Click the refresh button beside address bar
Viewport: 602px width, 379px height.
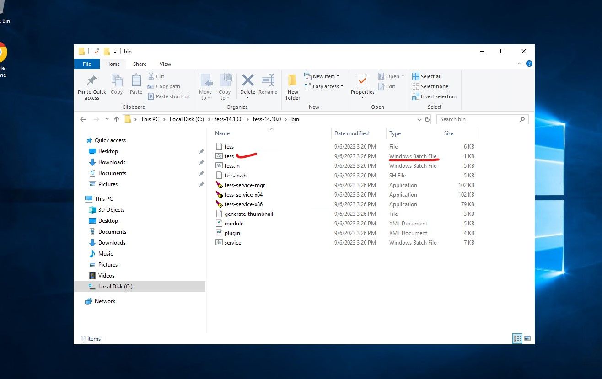coord(427,119)
